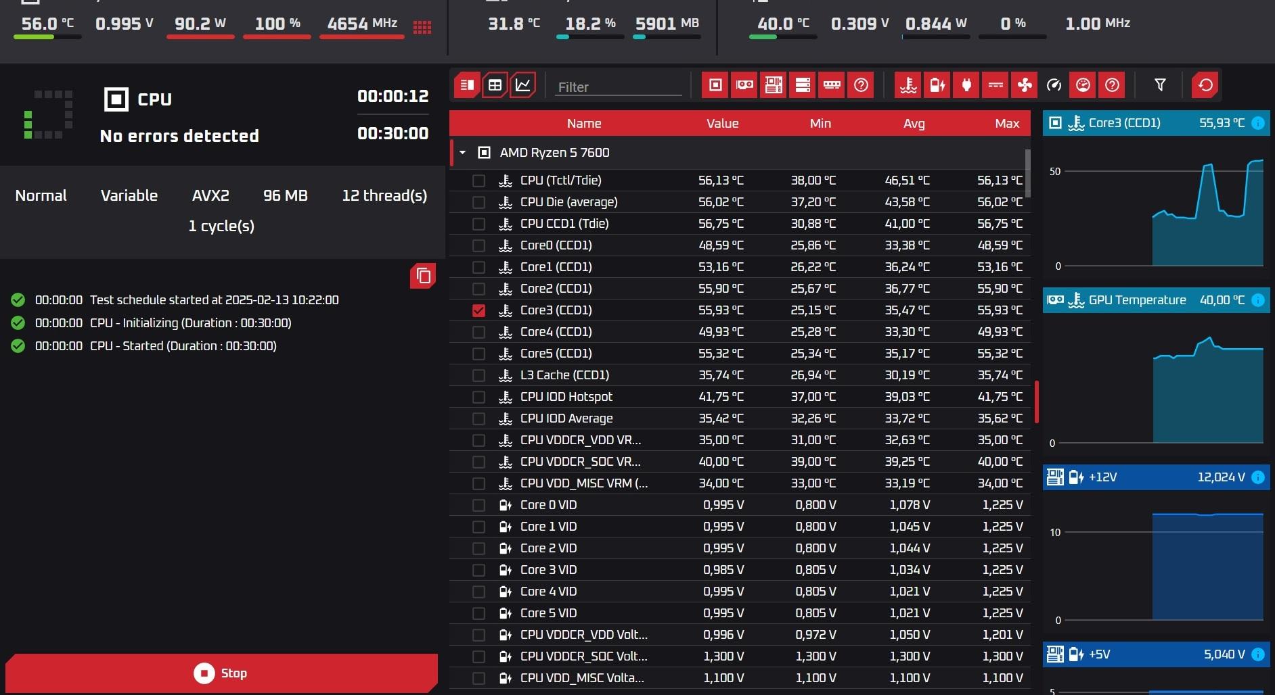1275x695 pixels.
Task: Sort sensors by the Max column
Action: [x=1007, y=124]
